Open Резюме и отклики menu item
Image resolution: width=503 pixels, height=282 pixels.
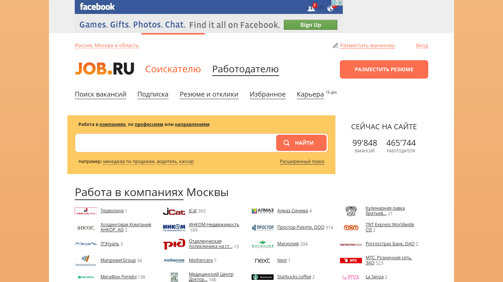(209, 94)
